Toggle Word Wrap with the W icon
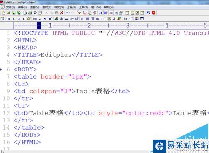Viewport: 209px width, 153px height. (x=106, y=13)
